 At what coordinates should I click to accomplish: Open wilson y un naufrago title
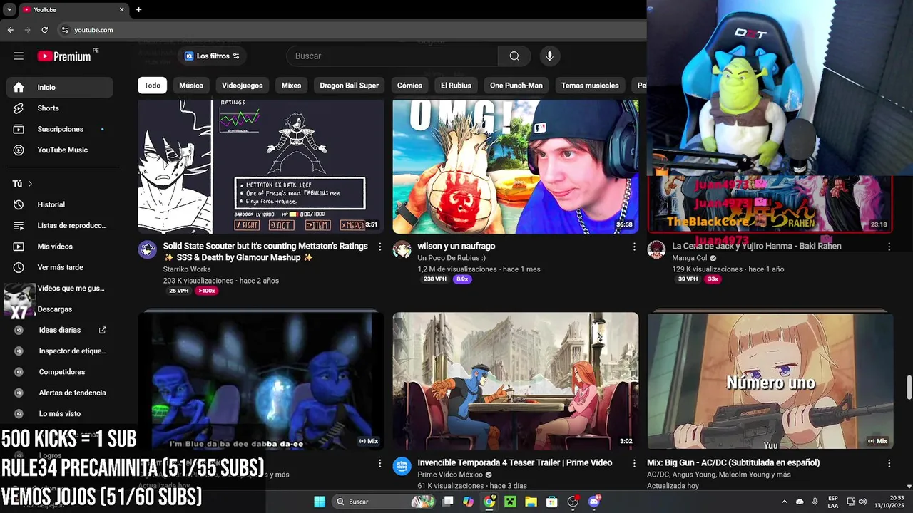[456, 246]
